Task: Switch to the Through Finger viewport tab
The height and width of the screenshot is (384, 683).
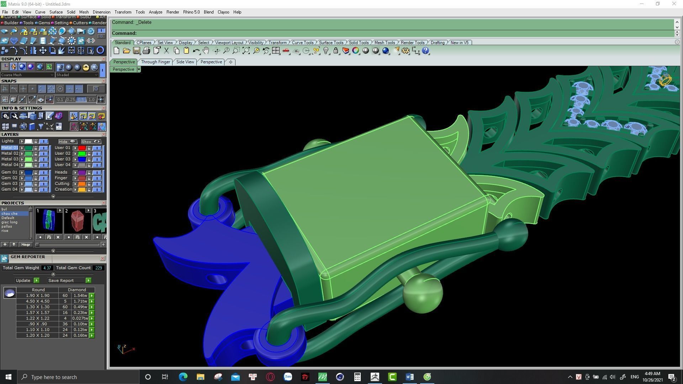Action: [x=155, y=62]
